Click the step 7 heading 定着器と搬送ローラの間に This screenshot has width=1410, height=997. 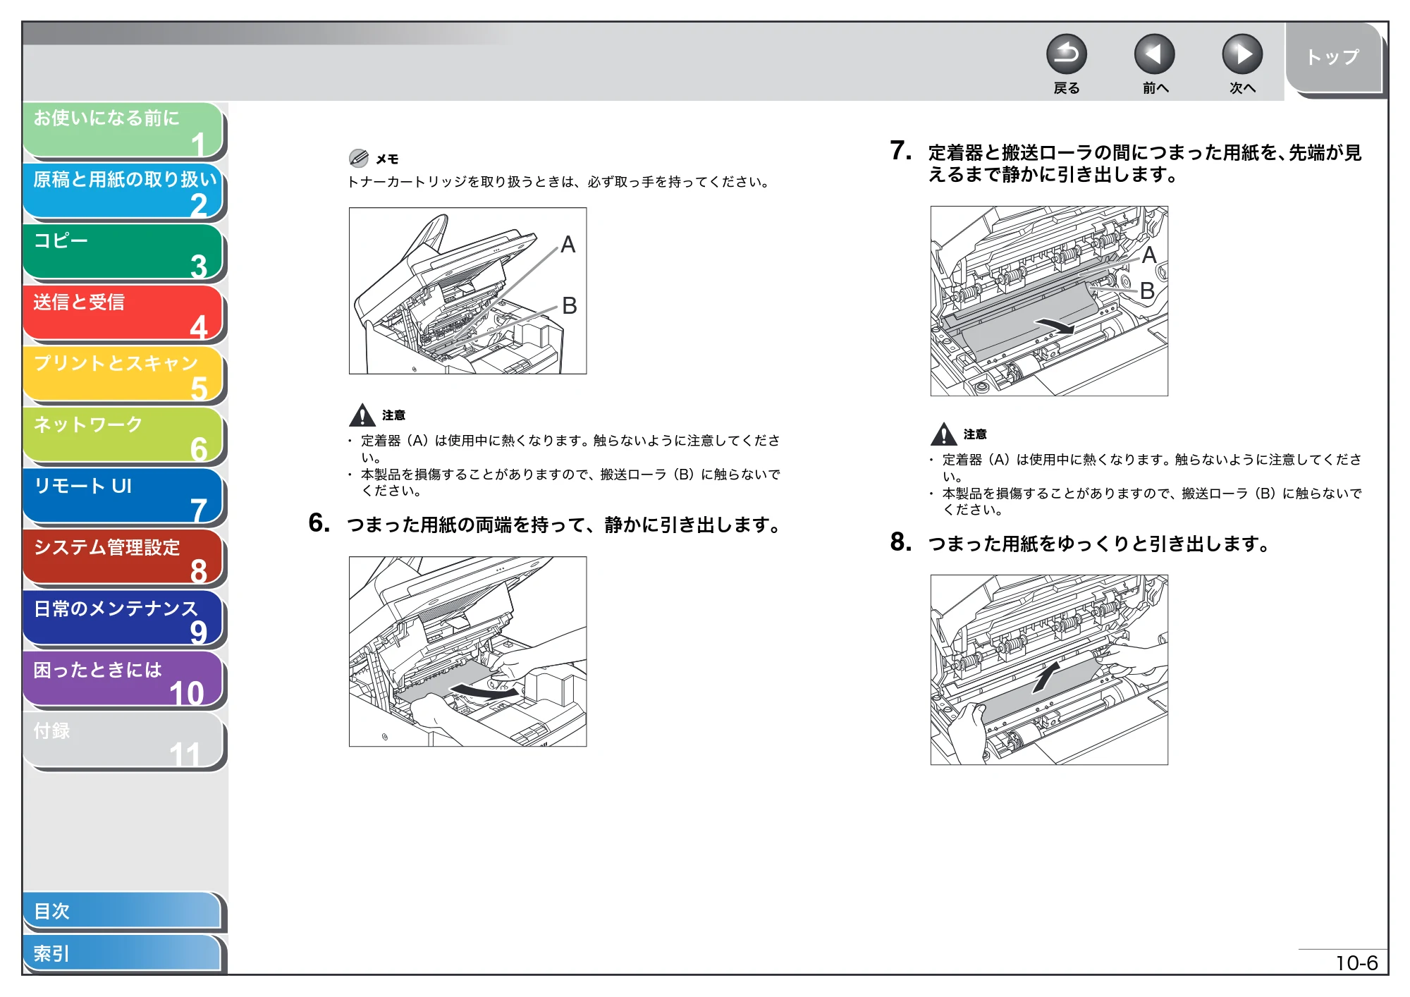click(x=1145, y=164)
